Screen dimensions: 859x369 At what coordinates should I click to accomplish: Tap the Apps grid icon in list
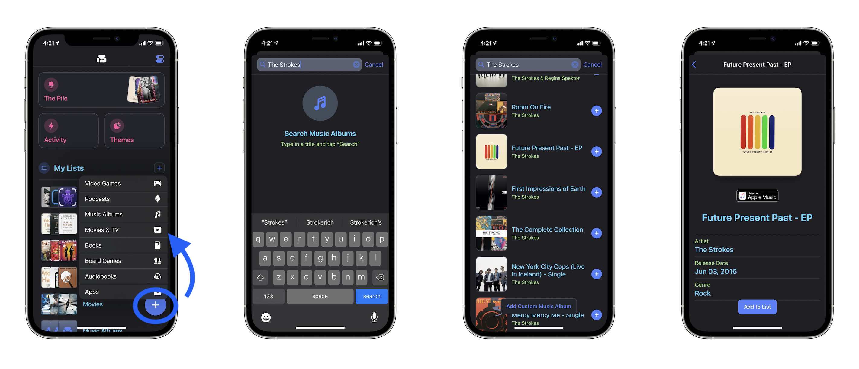click(157, 292)
